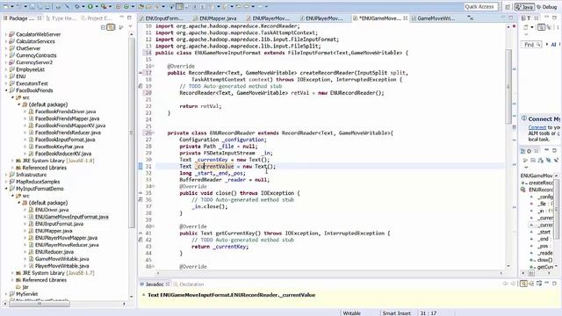Click the All link in the task list

click(x=553, y=45)
